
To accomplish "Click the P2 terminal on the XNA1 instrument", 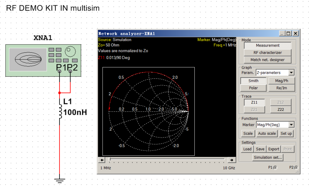I will point(70,71).
